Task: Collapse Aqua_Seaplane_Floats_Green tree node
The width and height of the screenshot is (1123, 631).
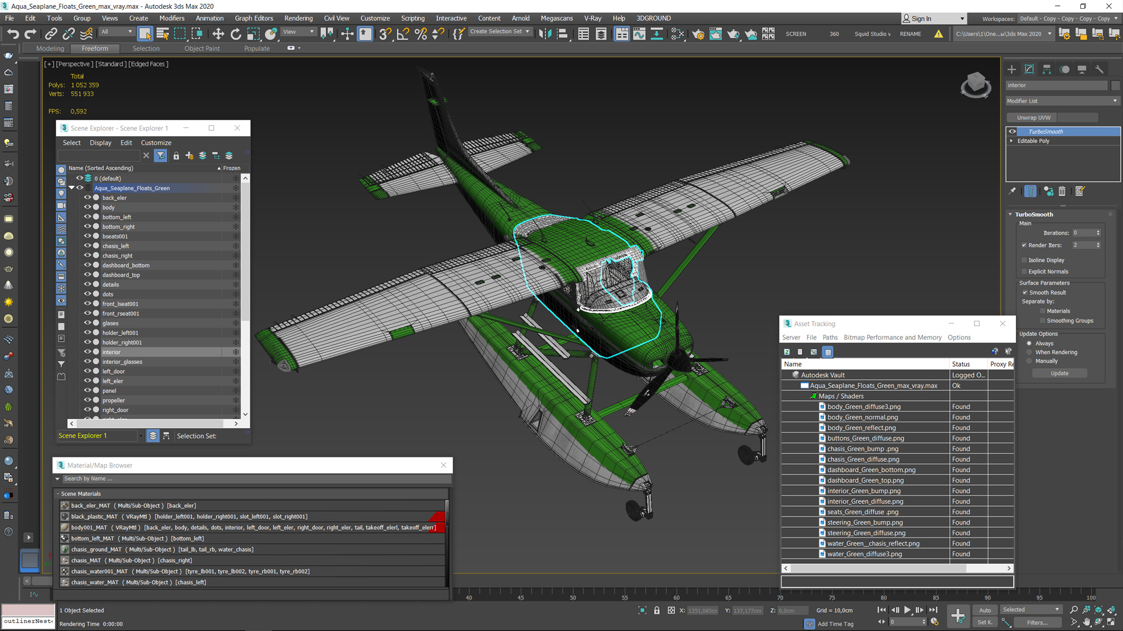Action: [x=71, y=188]
